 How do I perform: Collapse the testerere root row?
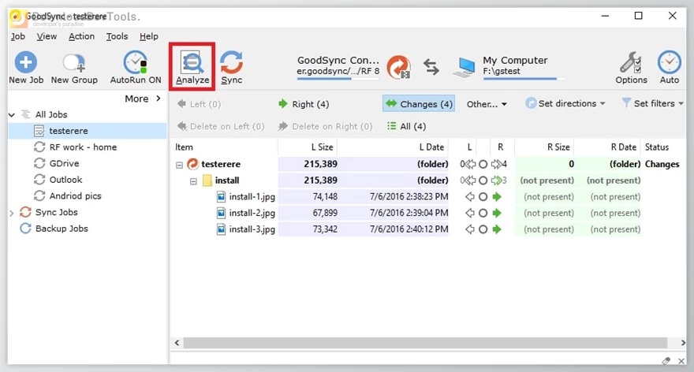tap(179, 165)
